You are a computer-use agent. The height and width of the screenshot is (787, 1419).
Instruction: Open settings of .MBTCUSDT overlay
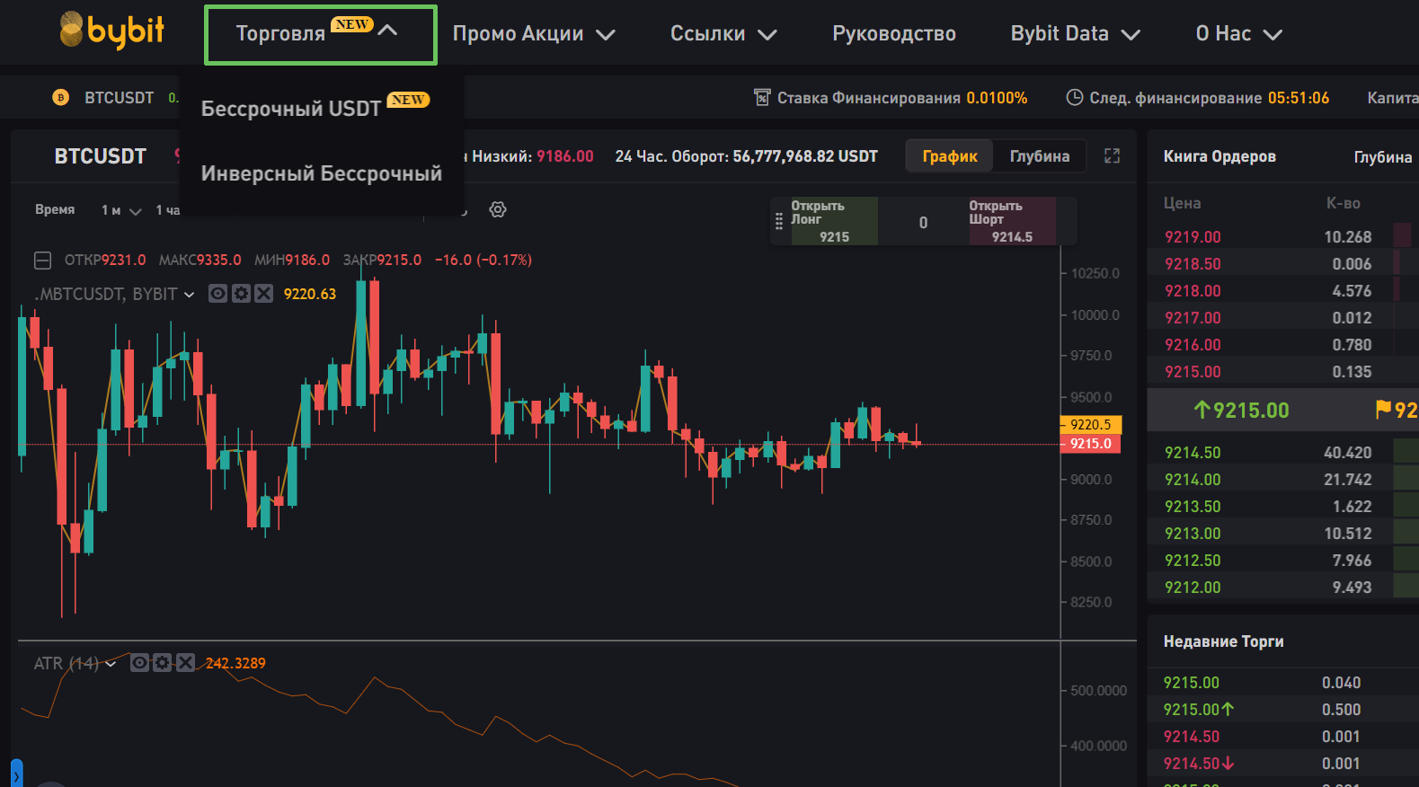click(241, 294)
